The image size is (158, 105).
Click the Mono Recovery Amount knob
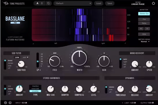point(135,64)
